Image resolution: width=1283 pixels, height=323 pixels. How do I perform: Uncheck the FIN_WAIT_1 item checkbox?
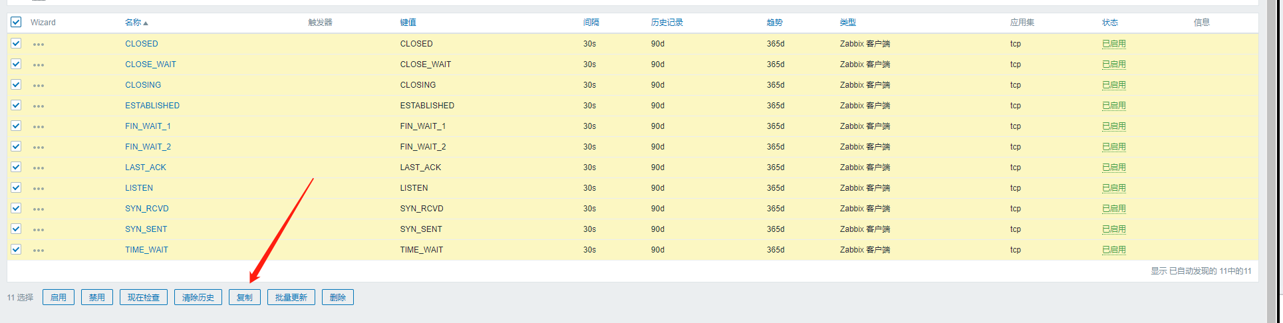coord(16,126)
